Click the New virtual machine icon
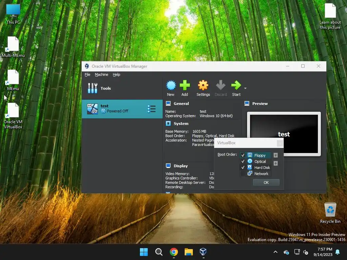This screenshot has height=260, width=347. [171, 86]
